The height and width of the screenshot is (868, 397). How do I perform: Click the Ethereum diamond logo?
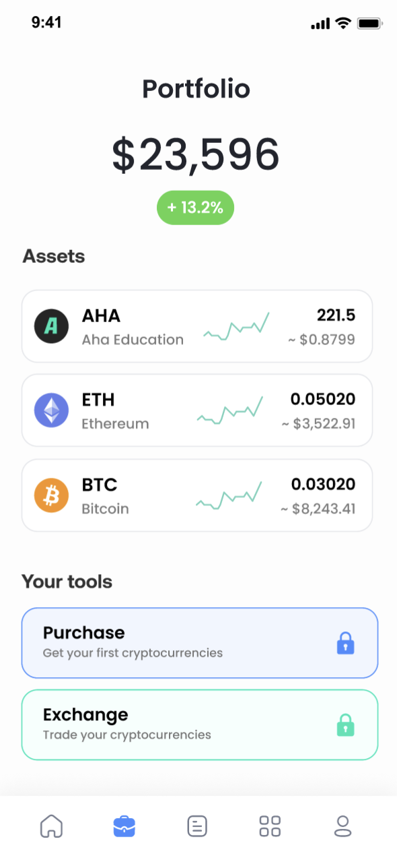tap(51, 410)
